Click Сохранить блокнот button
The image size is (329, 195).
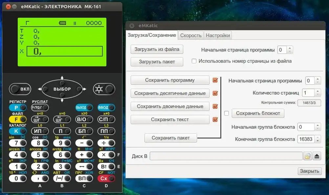point(258,113)
